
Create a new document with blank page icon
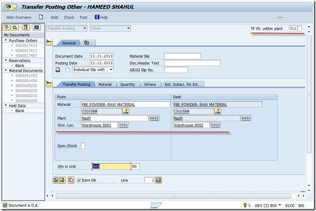[x=41, y=17]
